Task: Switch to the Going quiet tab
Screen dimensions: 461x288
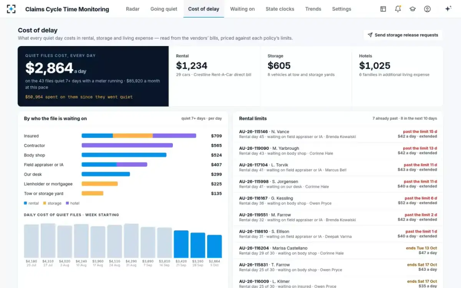Action: coord(164,9)
